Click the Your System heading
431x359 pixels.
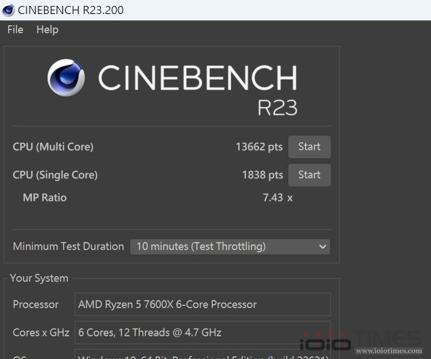pyautogui.click(x=39, y=278)
